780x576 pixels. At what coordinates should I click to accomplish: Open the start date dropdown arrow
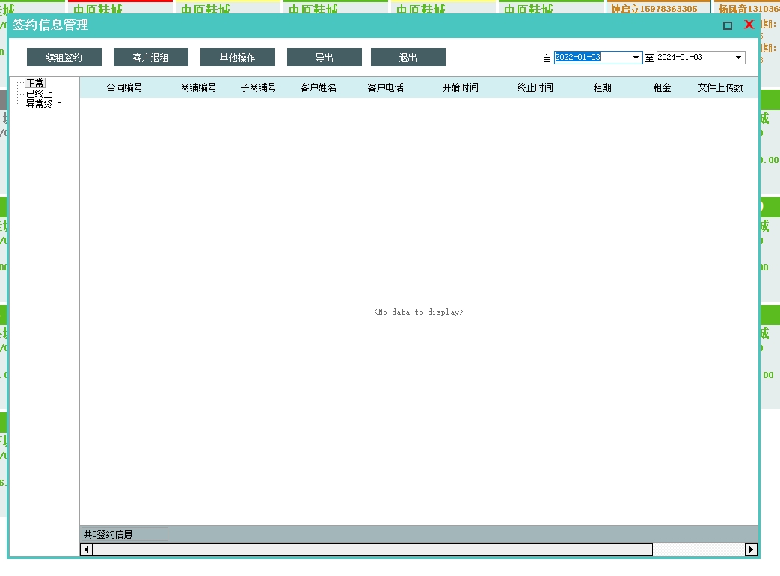[x=636, y=58]
